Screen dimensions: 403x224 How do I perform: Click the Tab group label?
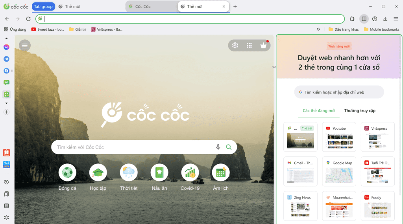[x=43, y=7]
